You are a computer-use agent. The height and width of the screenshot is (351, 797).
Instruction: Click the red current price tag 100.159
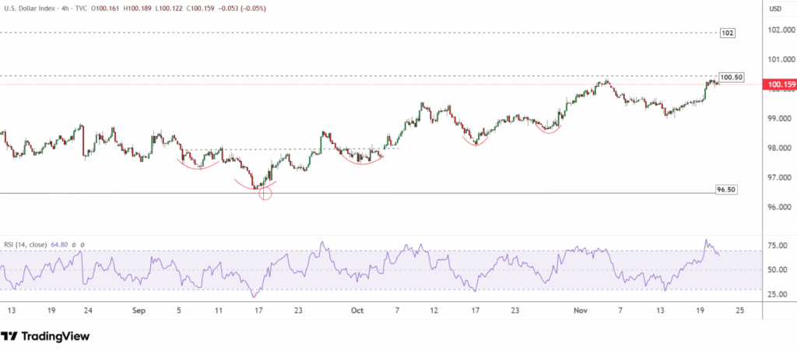780,85
